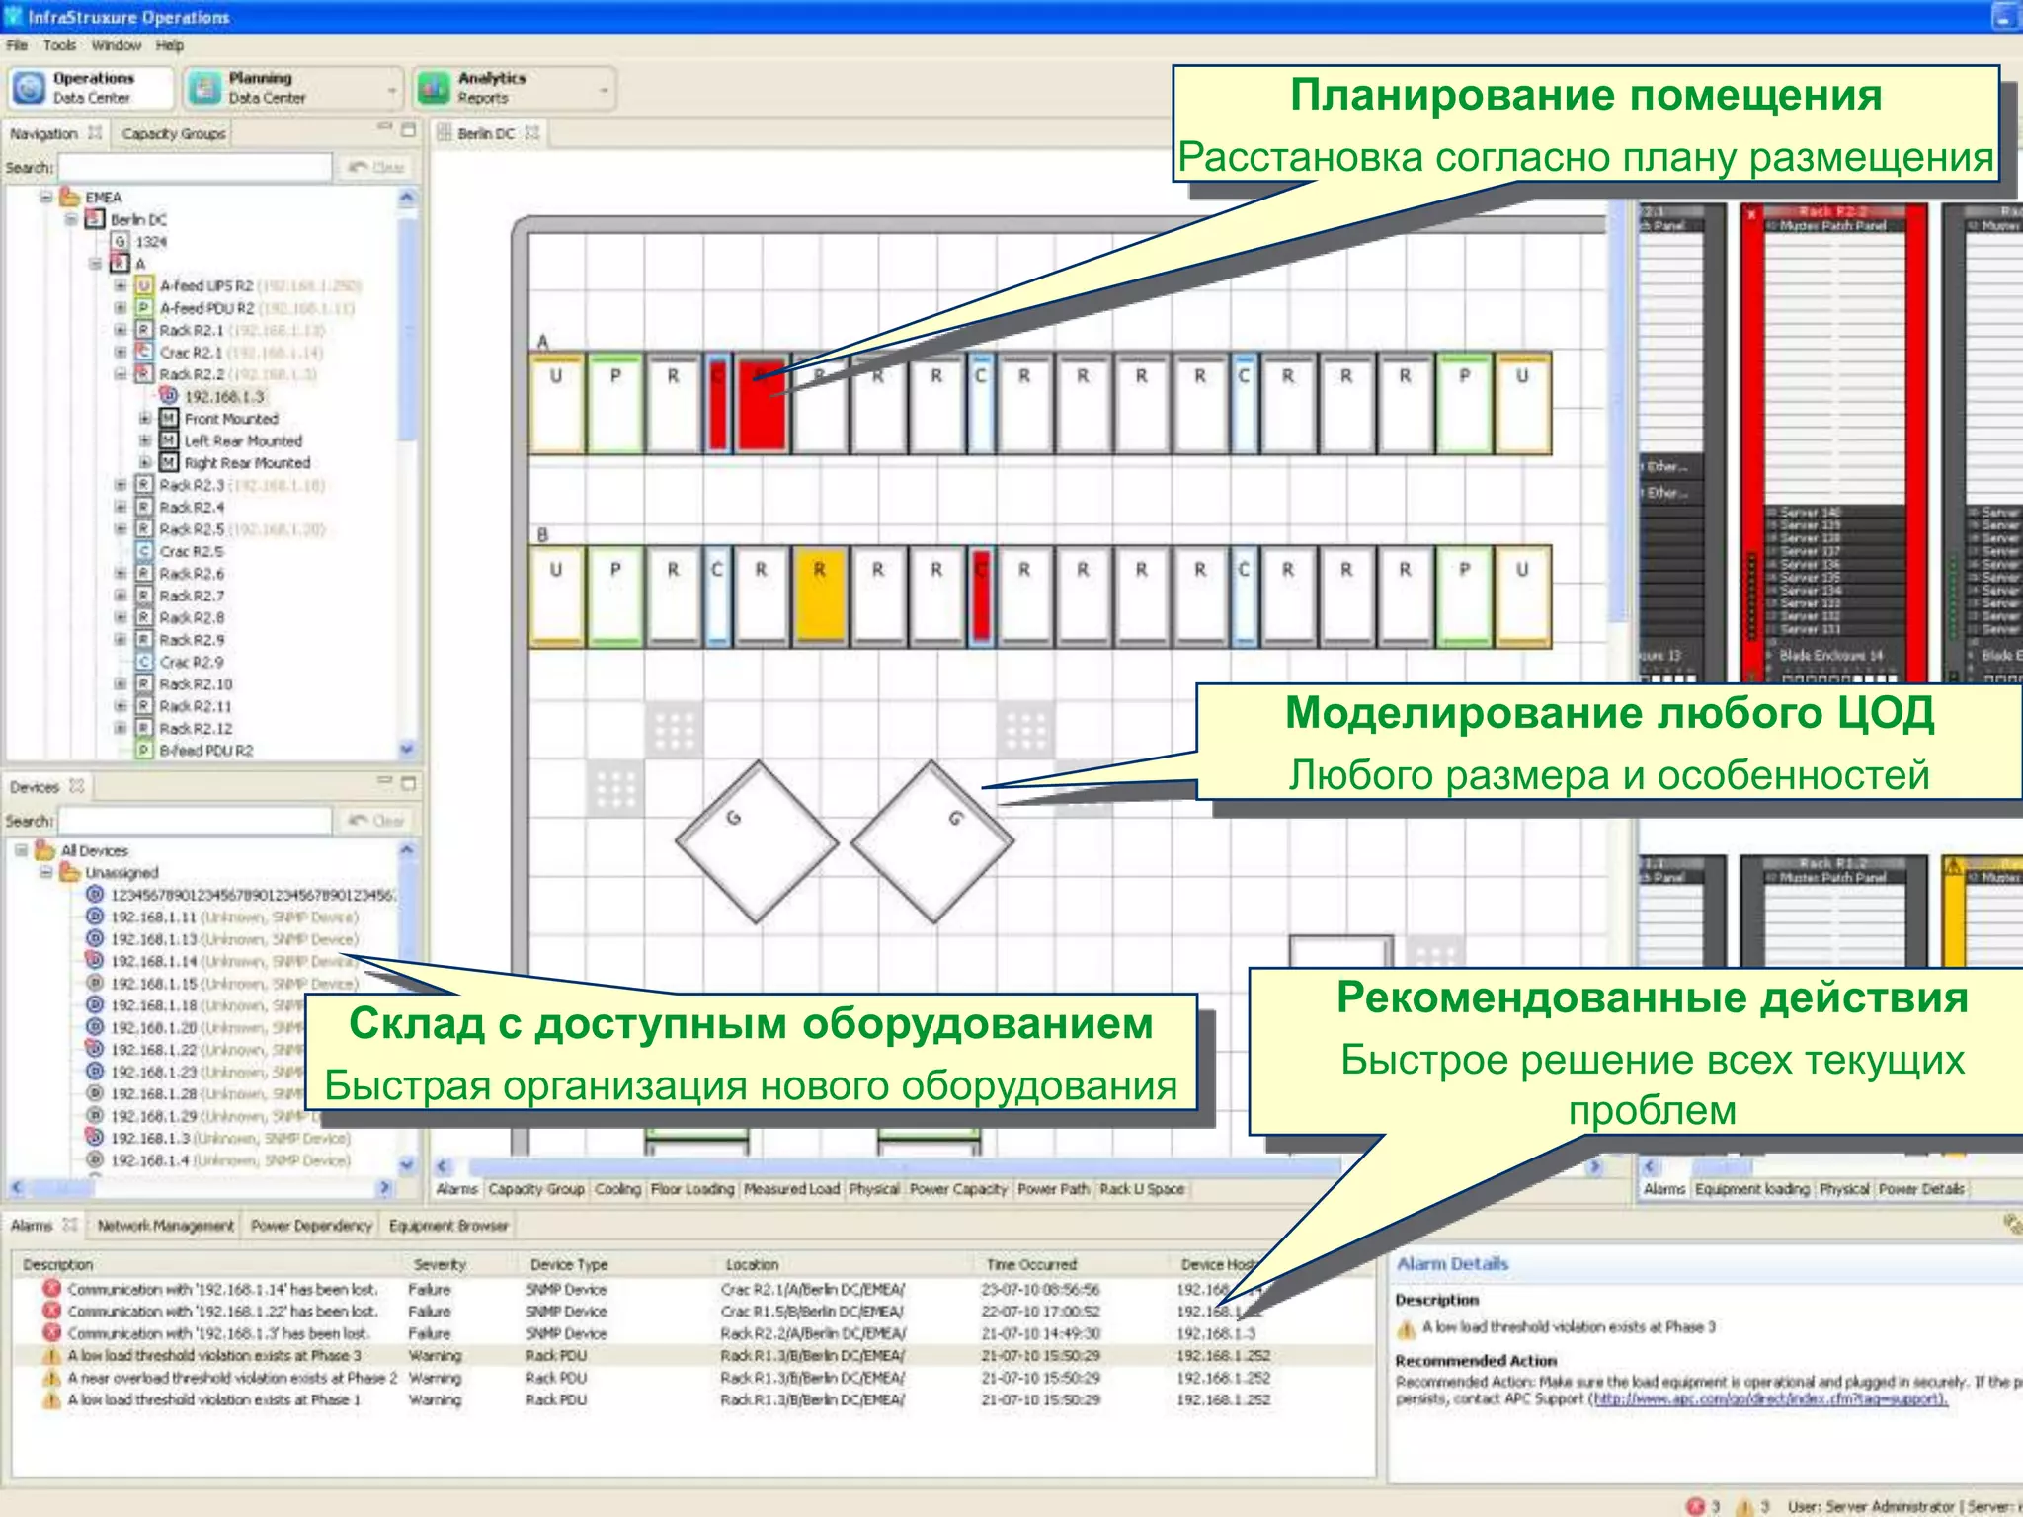Open the Planning Data Center dropdown arrow
This screenshot has height=1517, width=2023.
392,90
